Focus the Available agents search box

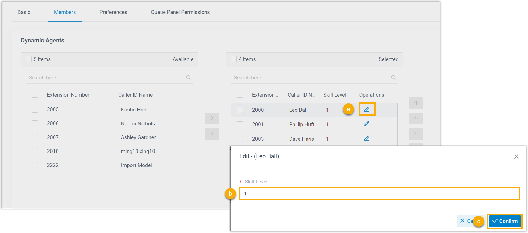pyautogui.click(x=106, y=78)
